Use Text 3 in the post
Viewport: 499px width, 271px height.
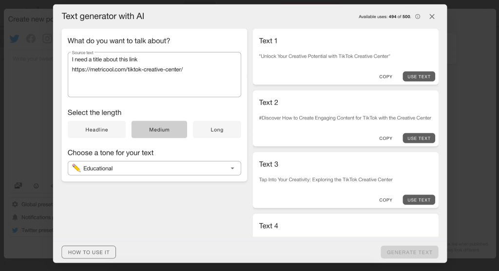pyautogui.click(x=419, y=200)
